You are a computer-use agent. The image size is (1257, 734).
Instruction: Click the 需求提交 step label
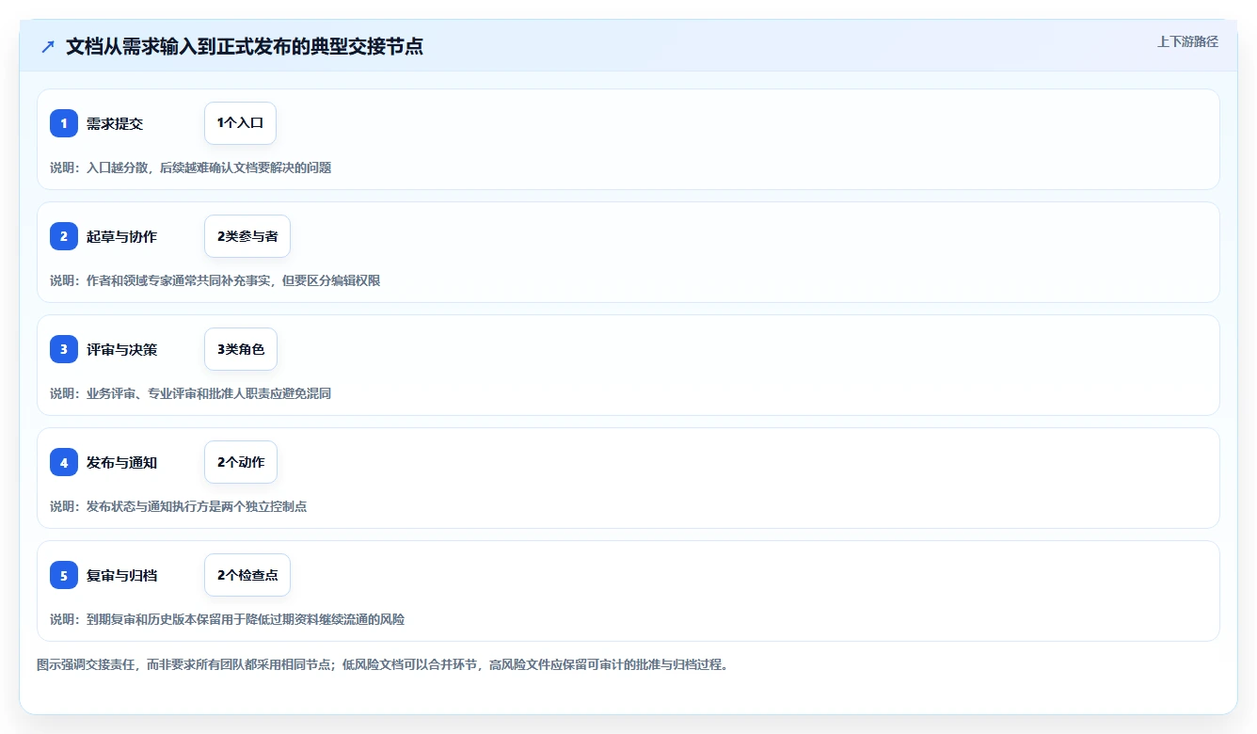coord(115,123)
